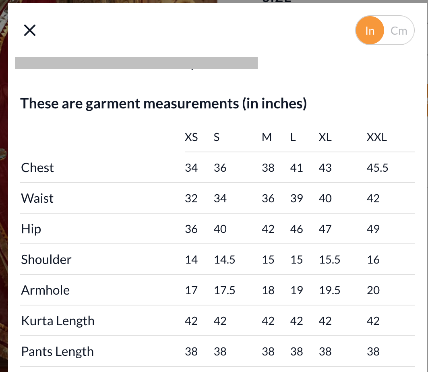
Task: Select the Armhole row label
Action: pyautogui.click(x=45, y=290)
